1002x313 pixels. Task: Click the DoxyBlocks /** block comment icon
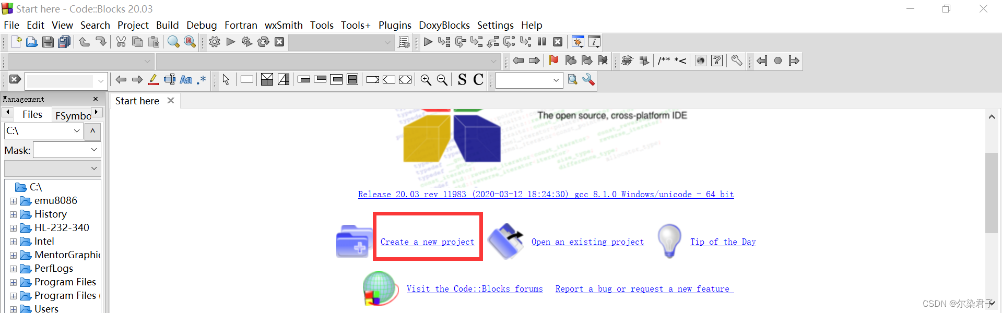coord(664,61)
